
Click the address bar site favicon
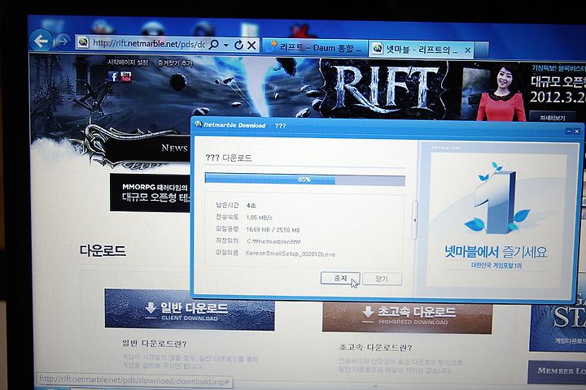pyautogui.click(x=83, y=42)
